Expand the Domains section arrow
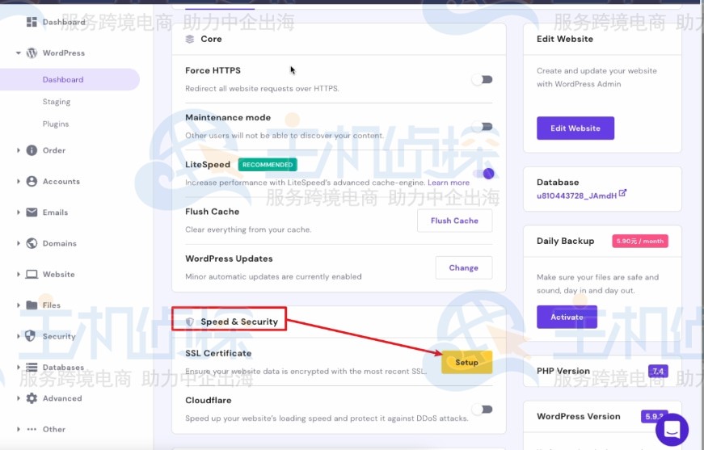 click(19, 243)
